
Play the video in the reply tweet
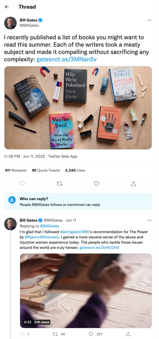tap(86, 291)
